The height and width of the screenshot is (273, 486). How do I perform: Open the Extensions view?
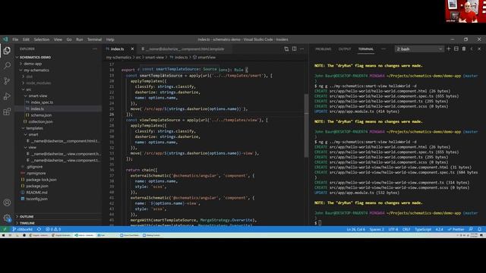point(7,111)
